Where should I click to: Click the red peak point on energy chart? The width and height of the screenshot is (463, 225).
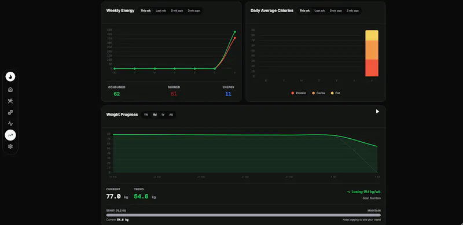pyautogui.click(x=235, y=38)
